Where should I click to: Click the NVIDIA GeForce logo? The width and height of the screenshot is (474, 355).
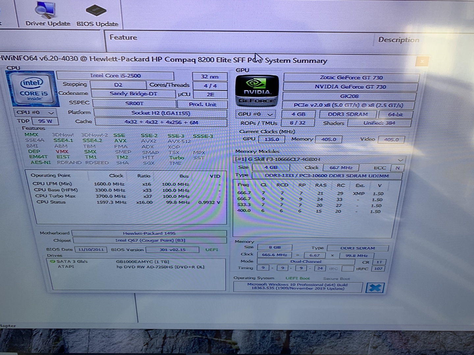pyautogui.click(x=257, y=91)
